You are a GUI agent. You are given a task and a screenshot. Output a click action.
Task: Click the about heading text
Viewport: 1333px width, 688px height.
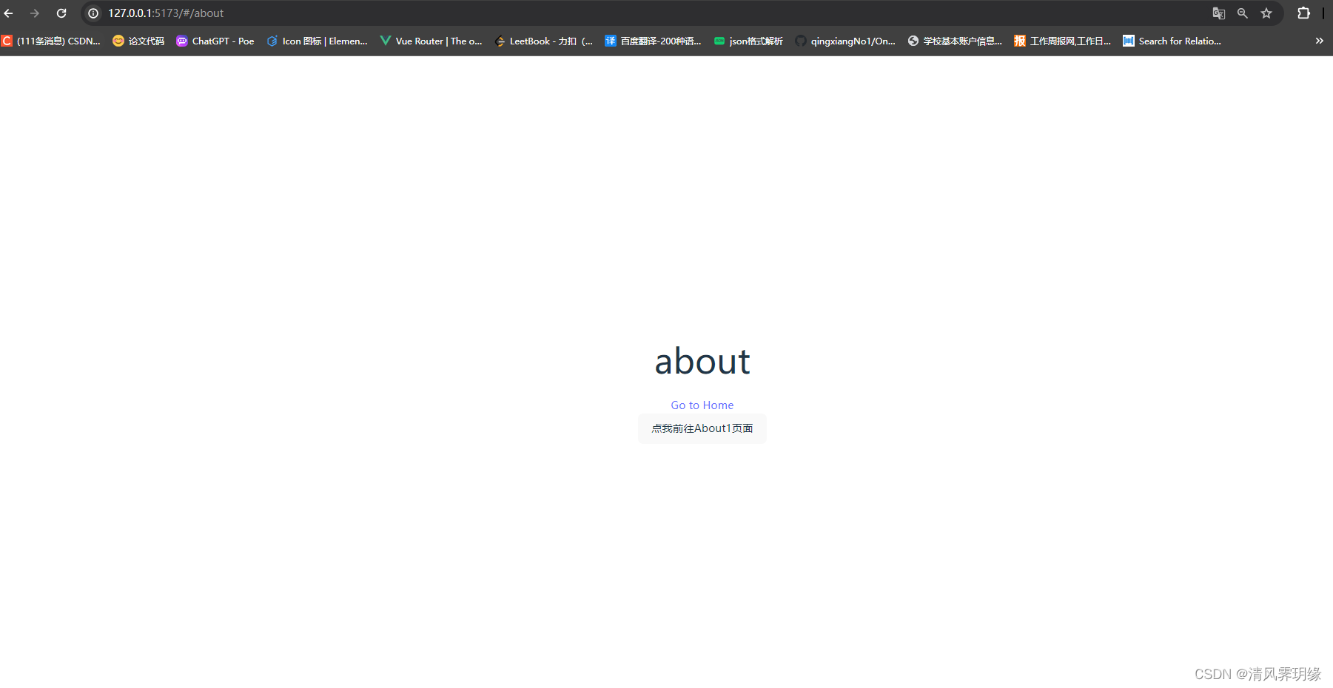pyautogui.click(x=702, y=361)
